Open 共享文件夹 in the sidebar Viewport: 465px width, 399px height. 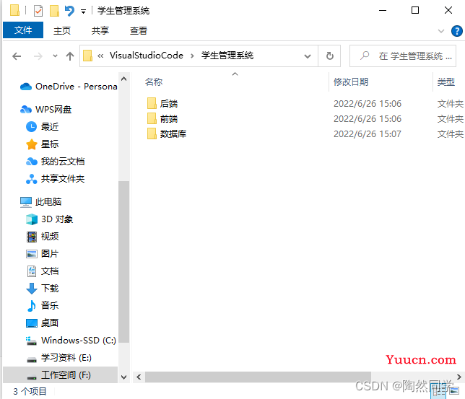pyautogui.click(x=55, y=179)
